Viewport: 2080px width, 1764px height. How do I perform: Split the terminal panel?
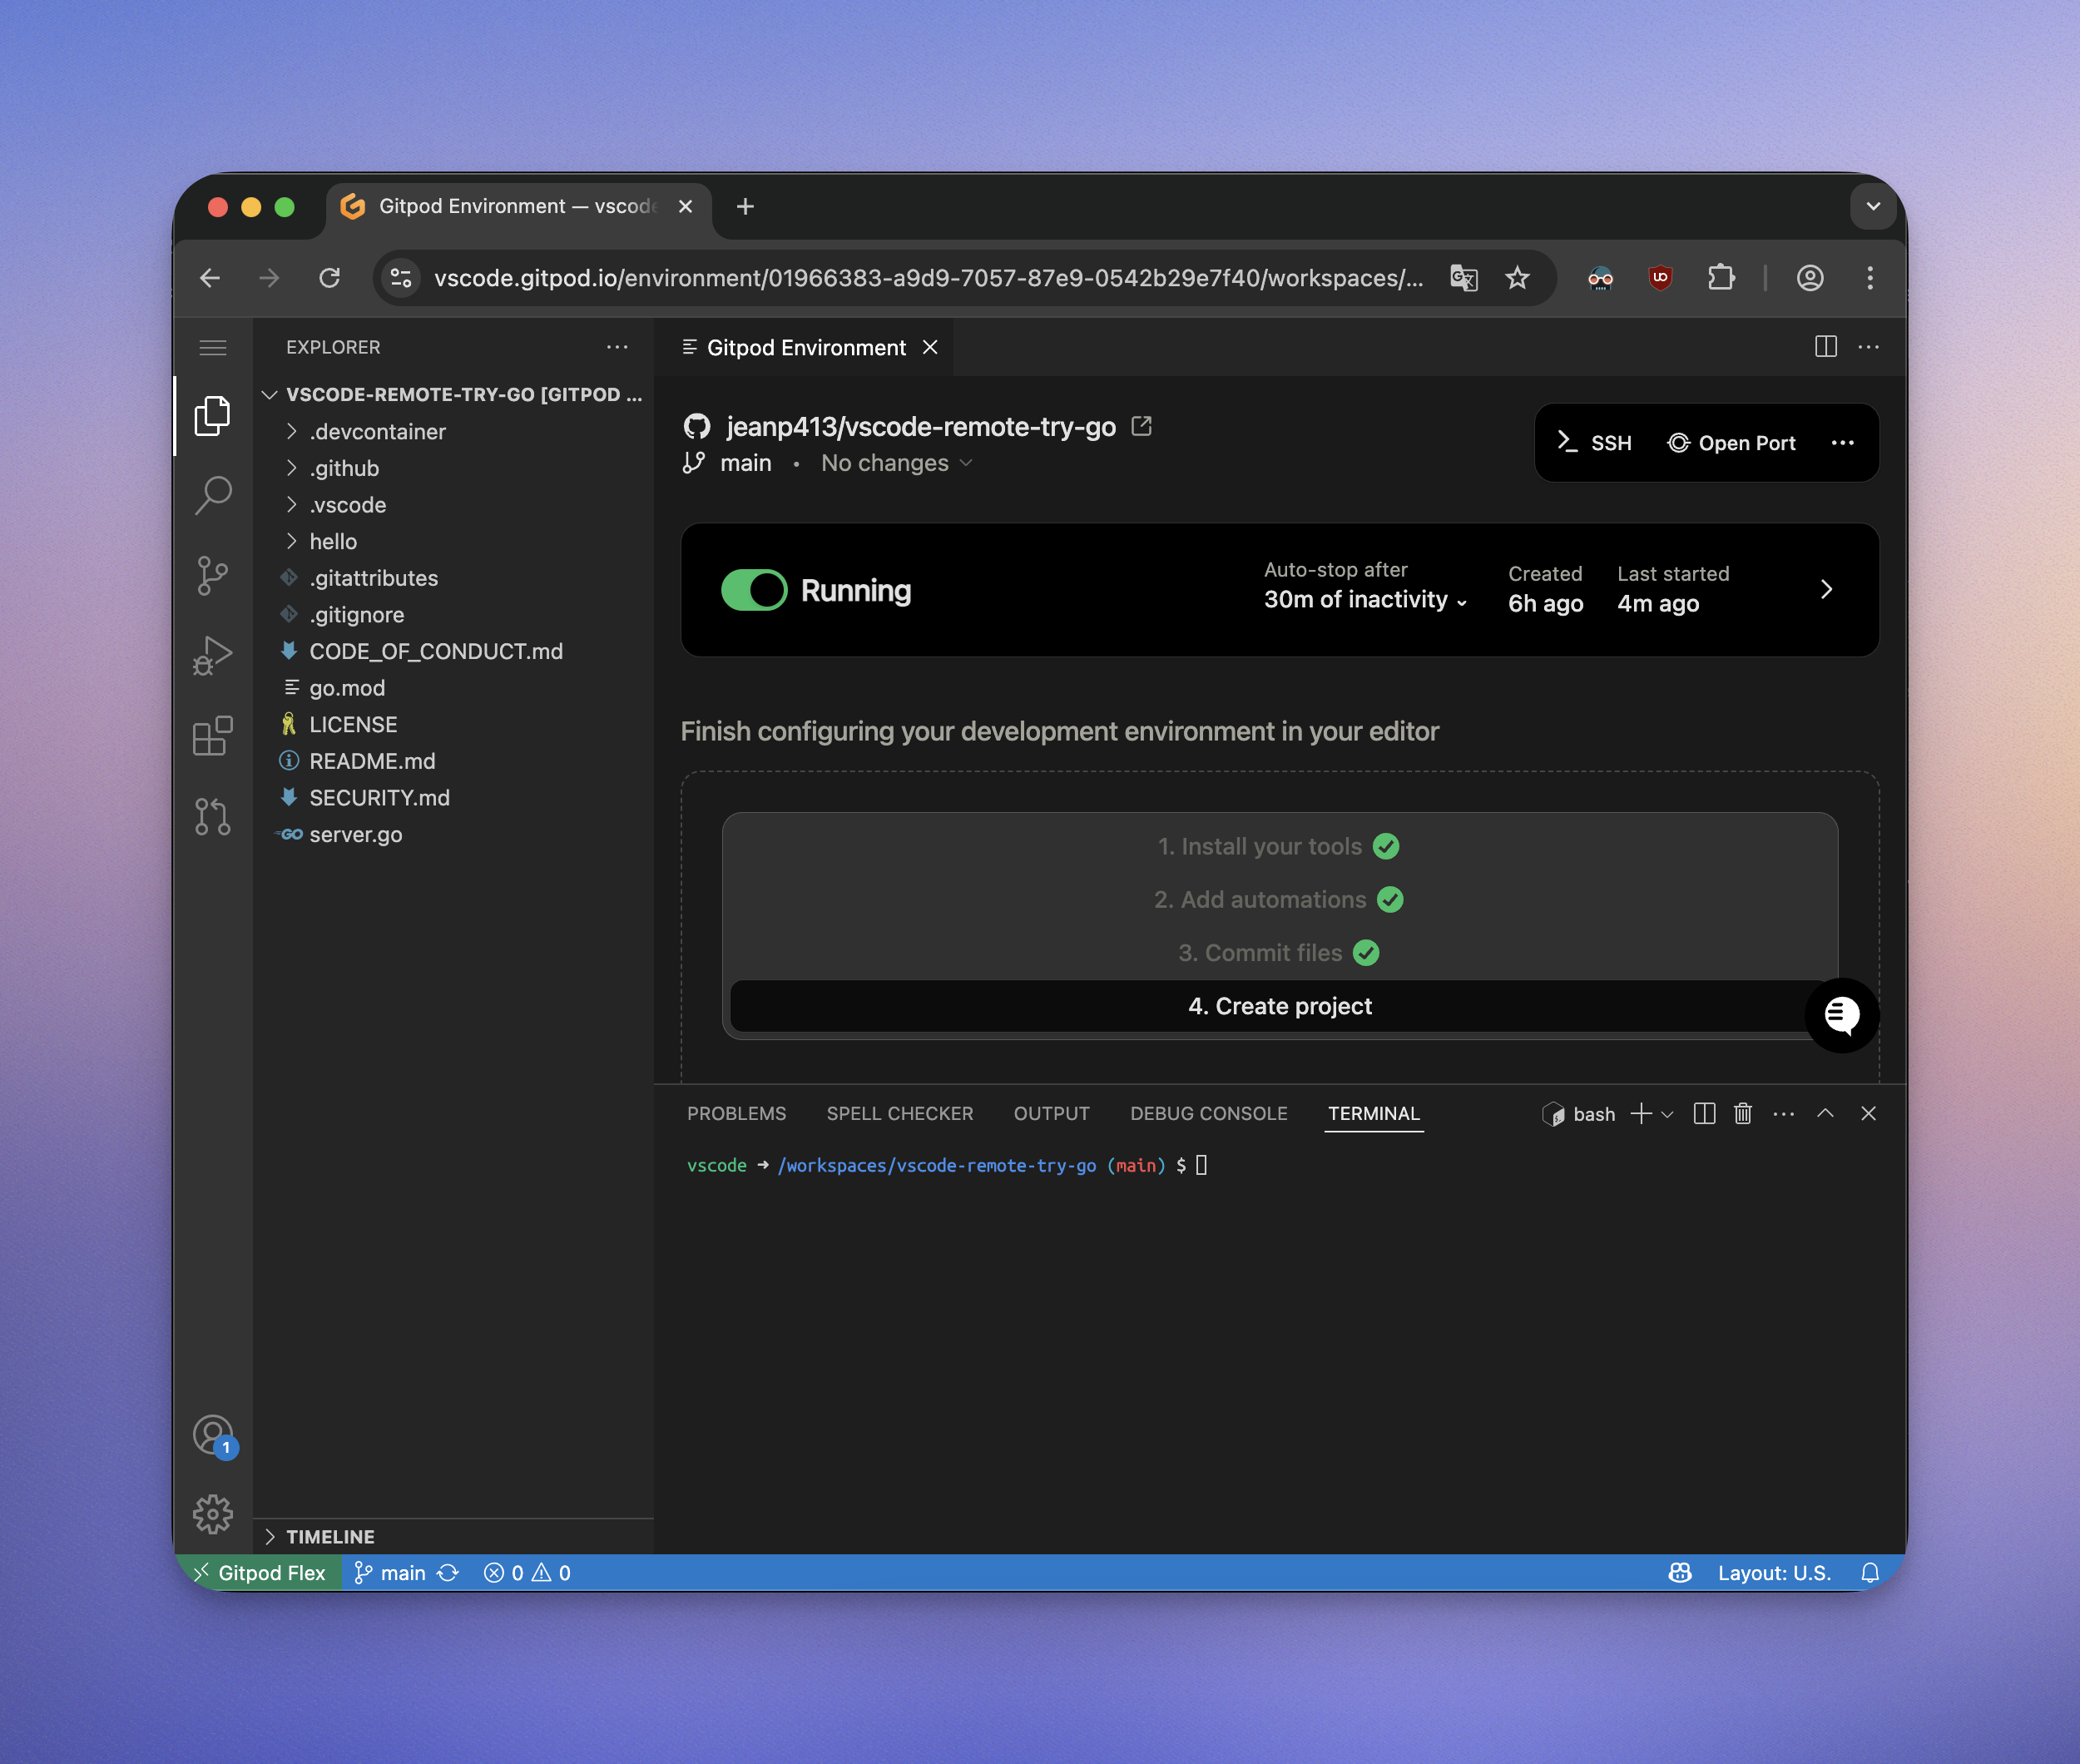point(1704,1114)
